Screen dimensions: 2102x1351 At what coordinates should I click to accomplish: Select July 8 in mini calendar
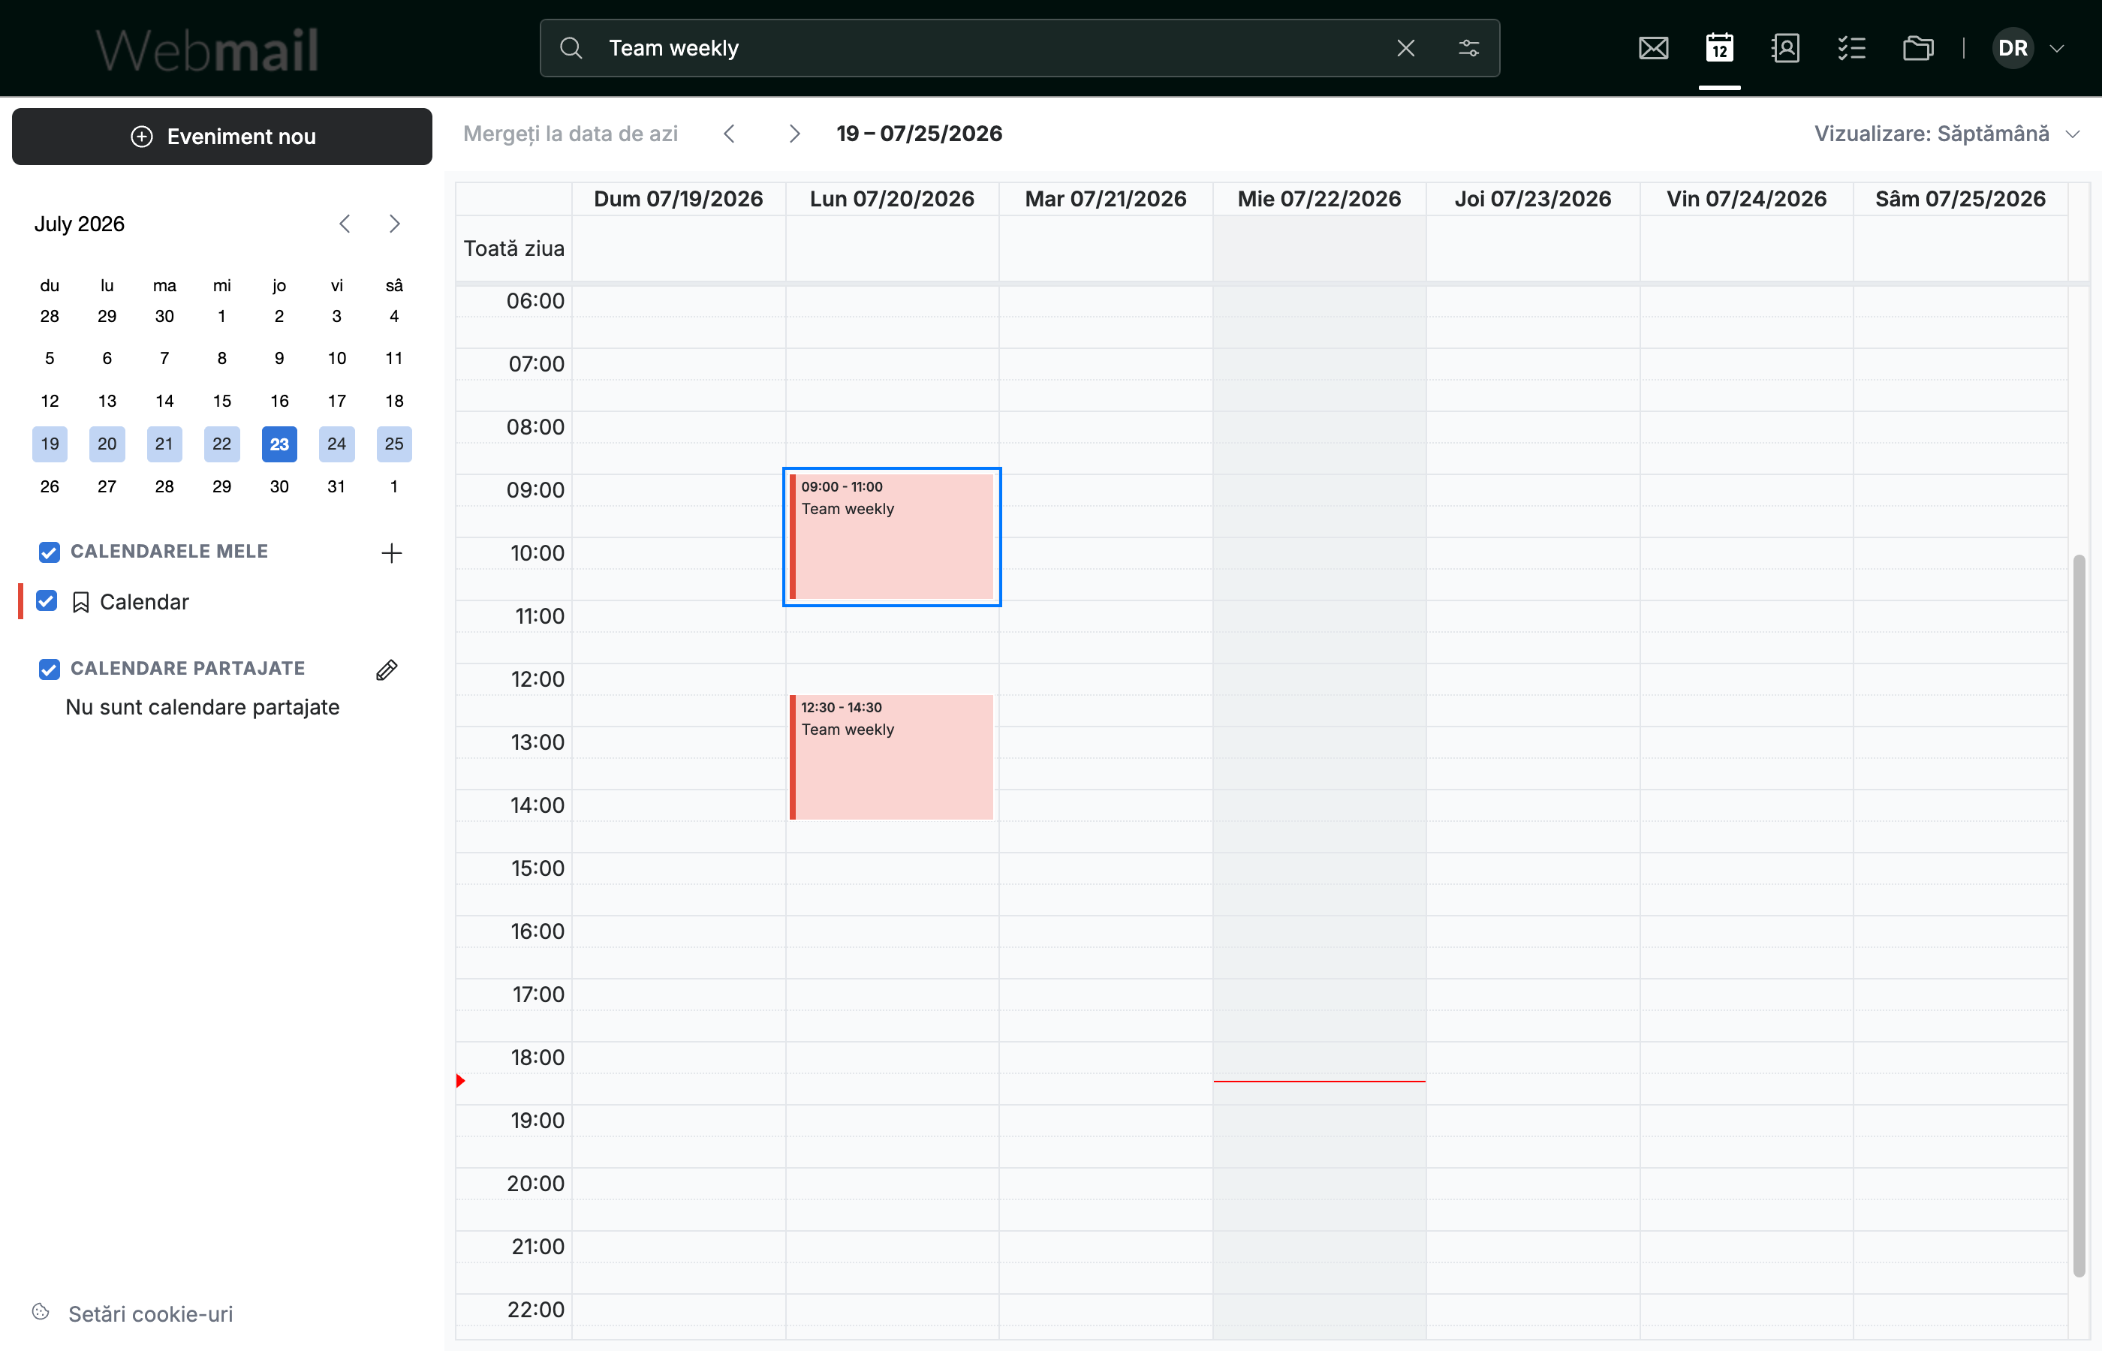[222, 358]
